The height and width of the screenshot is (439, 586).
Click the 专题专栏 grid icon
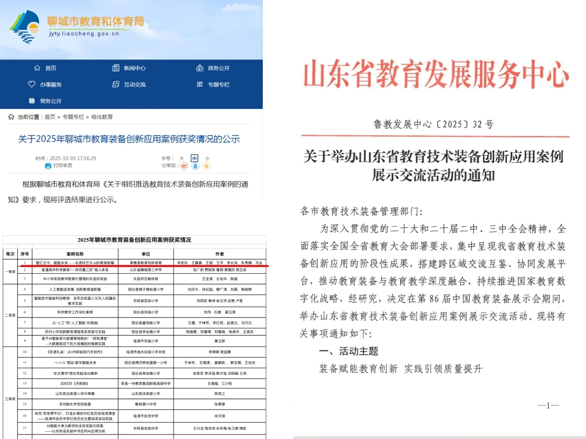[200, 84]
